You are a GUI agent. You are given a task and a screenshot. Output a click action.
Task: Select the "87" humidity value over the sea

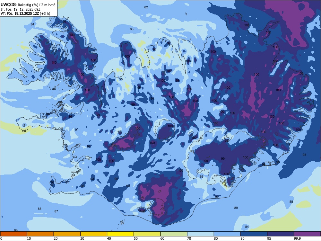(x=56, y=211)
